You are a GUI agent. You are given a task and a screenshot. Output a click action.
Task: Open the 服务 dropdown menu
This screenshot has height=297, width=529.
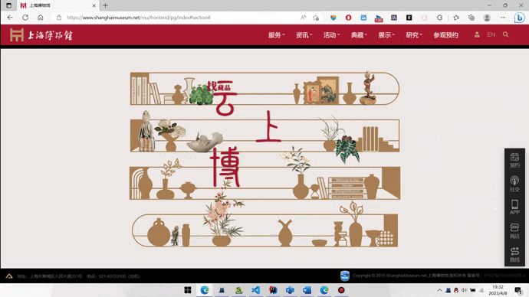[276, 35]
